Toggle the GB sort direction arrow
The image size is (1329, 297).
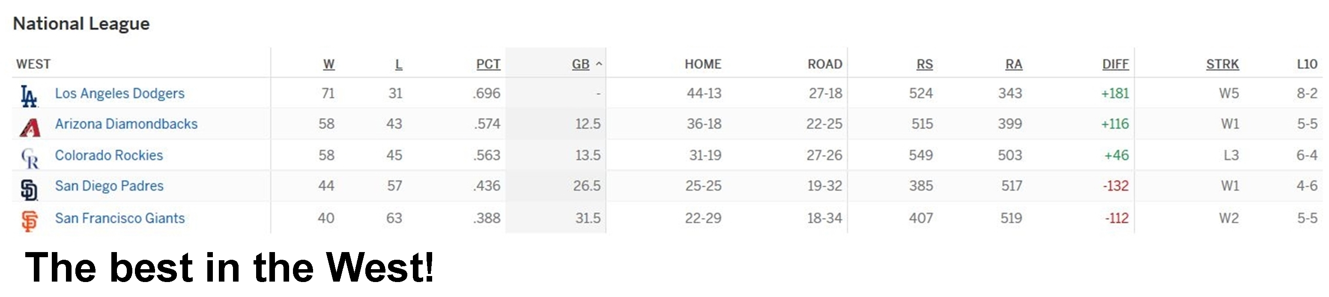(599, 64)
